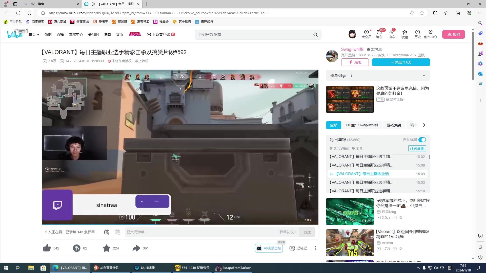
Task: Select the UP主: Swag-iwnl祺 tab
Action: point(362,125)
